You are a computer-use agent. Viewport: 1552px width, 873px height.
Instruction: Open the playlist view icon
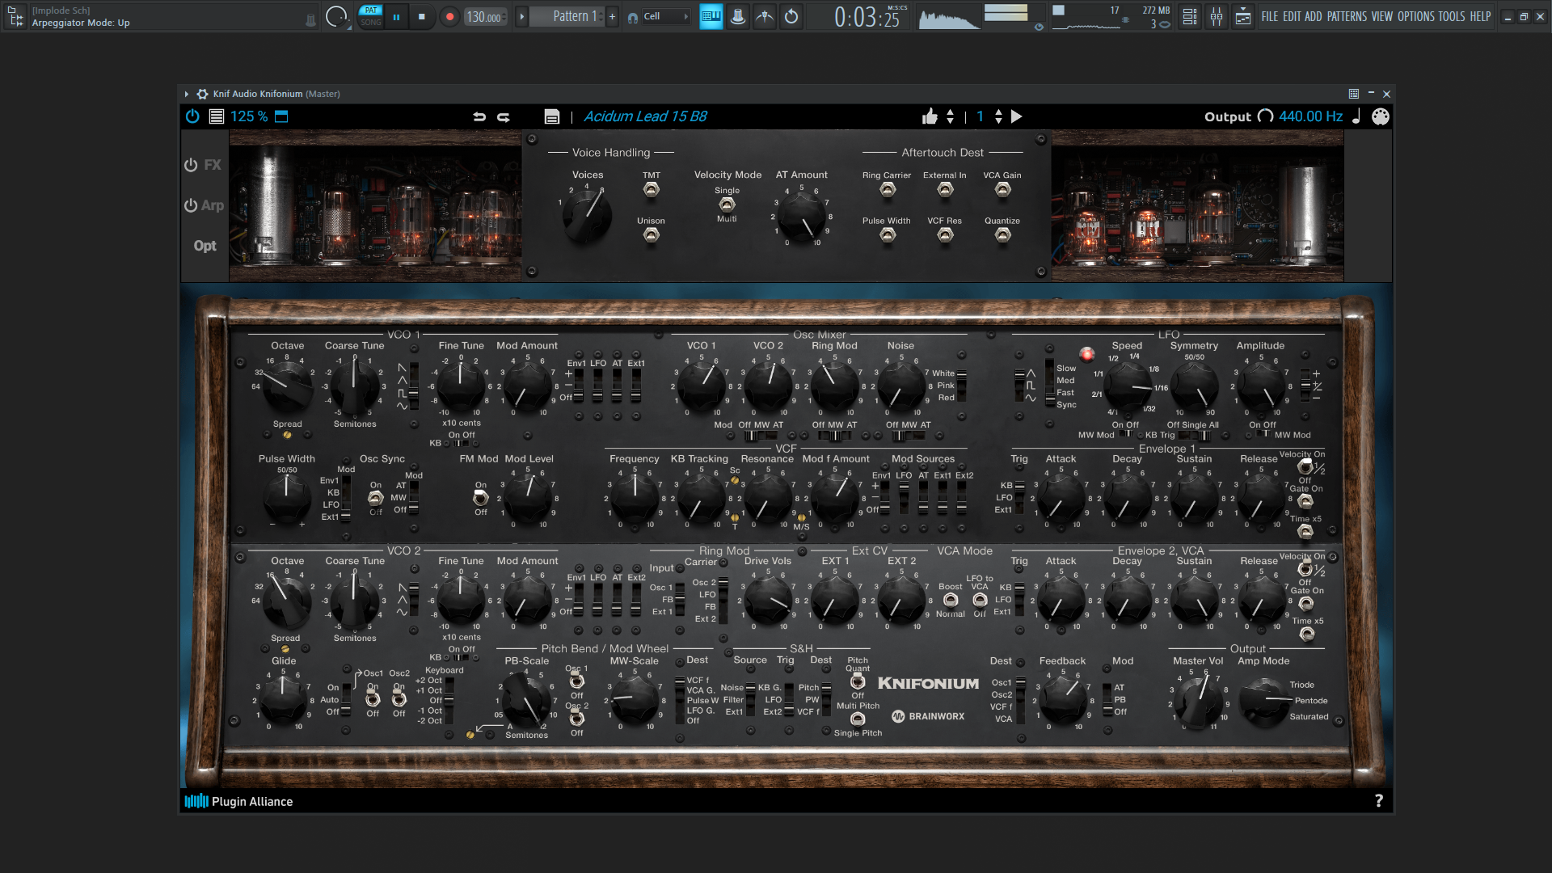pos(1190,16)
